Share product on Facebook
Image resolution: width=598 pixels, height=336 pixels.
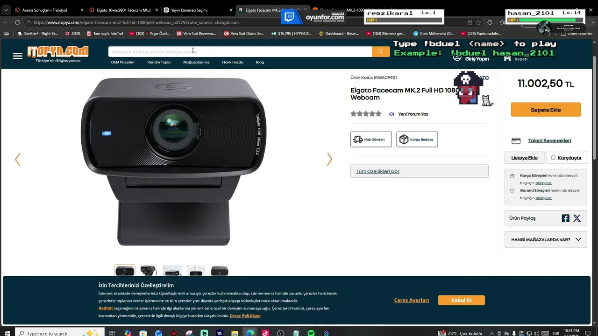[565, 218]
